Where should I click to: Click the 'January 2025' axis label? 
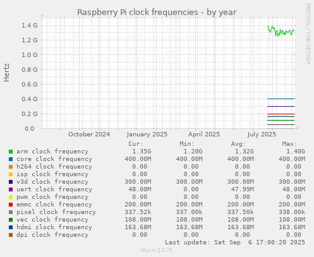pyautogui.click(x=147, y=134)
